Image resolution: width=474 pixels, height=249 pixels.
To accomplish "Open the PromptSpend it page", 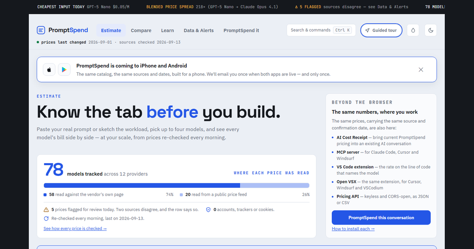I will coord(241,30).
